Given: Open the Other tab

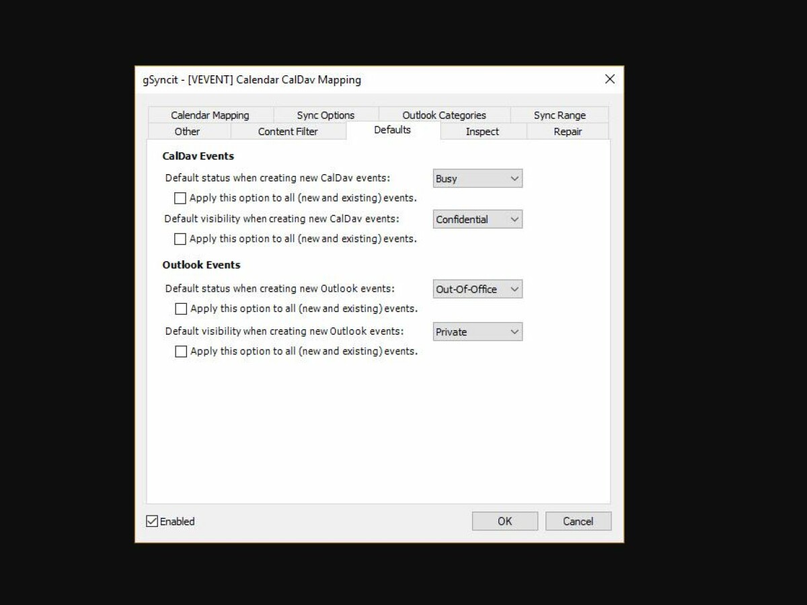Looking at the screenshot, I should (x=188, y=131).
